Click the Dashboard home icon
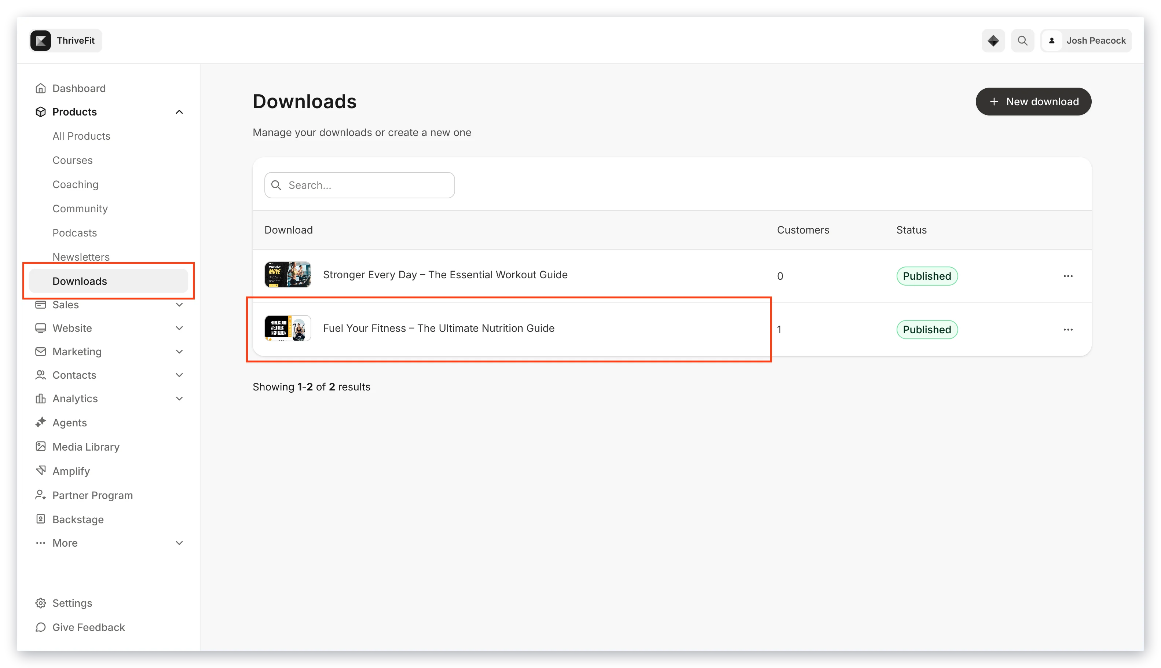This screenshot has height=668, width=1161. [40, 88]
